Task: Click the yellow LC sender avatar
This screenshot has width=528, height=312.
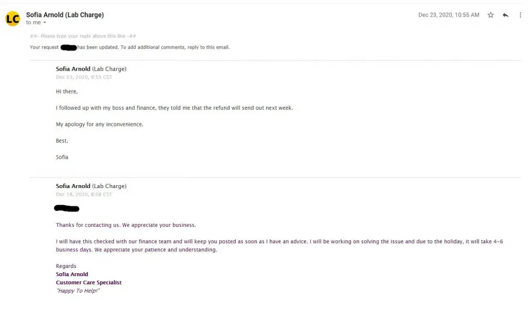Action: tap(13, 19)
